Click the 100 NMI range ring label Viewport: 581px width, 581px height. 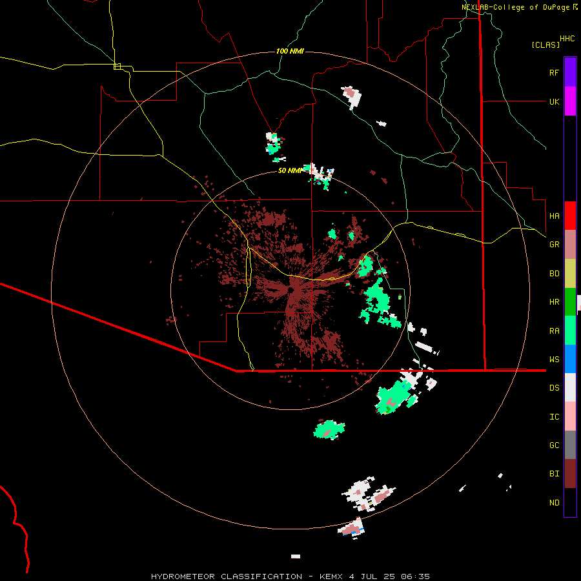(290, 51)
